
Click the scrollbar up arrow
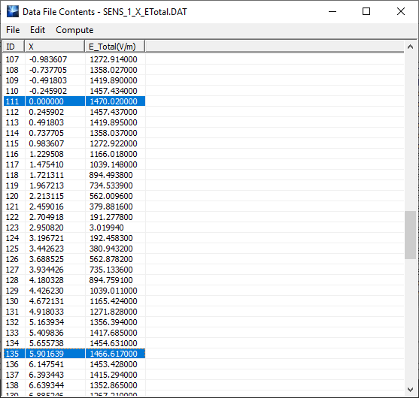click(x=410, y=47)
